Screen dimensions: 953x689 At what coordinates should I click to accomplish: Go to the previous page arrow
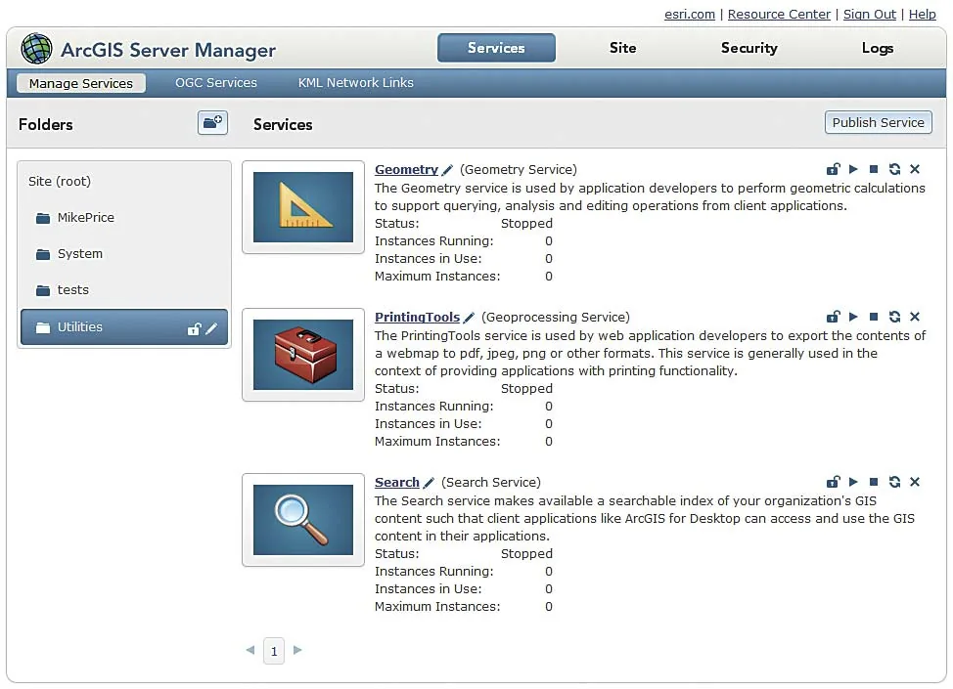tap(250, 650)
